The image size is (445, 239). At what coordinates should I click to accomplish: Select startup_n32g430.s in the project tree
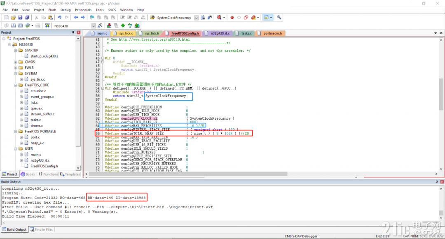point(44,56)
